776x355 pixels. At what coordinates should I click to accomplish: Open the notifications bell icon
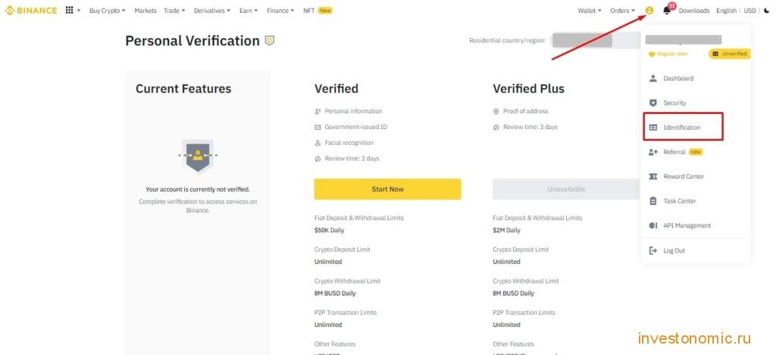click(x=667, y=11)
